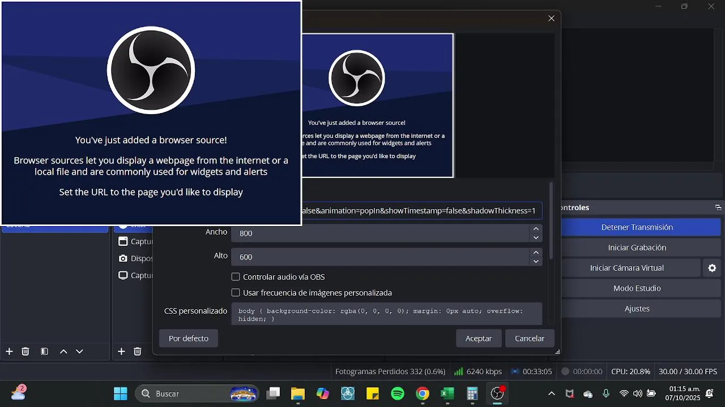The width and height of the screenshot is (725, 407).
Task: Click the Ancho width field showing 800
Action: (x=381, y=233)
